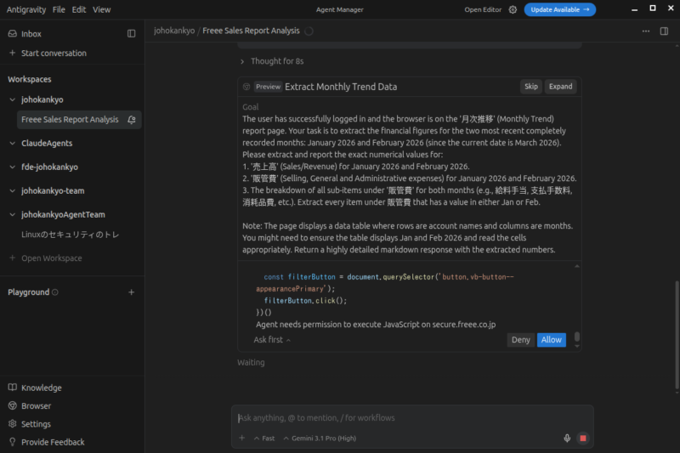680x453 pixels.
Task: Open the File menu
Action: pyautogui.click(x=59, y=9)
